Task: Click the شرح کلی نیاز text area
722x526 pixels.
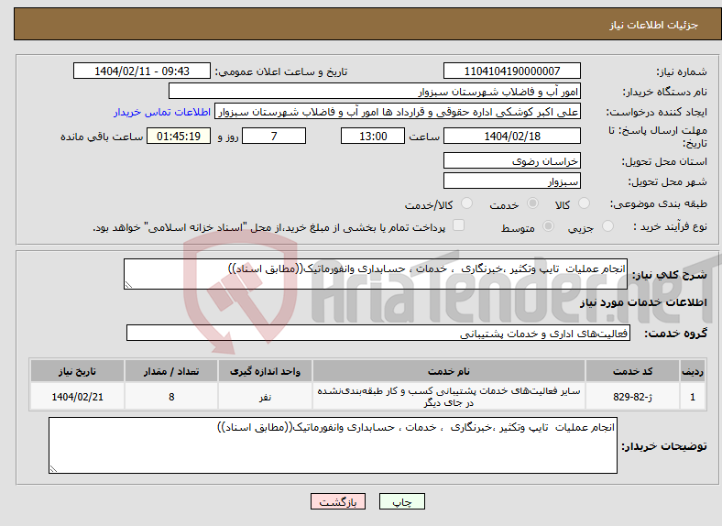Action: coord(376,274)
